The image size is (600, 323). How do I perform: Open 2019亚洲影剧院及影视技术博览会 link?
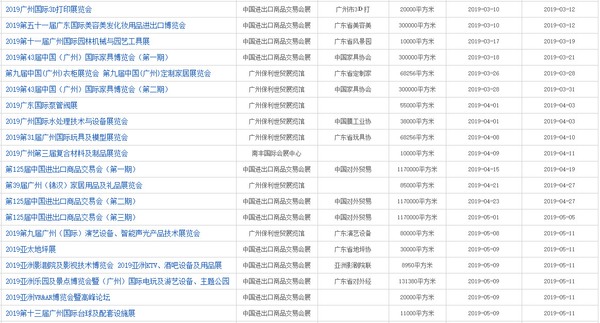pos(59,266)
